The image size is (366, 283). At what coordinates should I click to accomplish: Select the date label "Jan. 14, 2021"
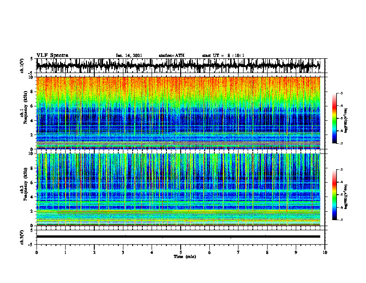[129, 55]
